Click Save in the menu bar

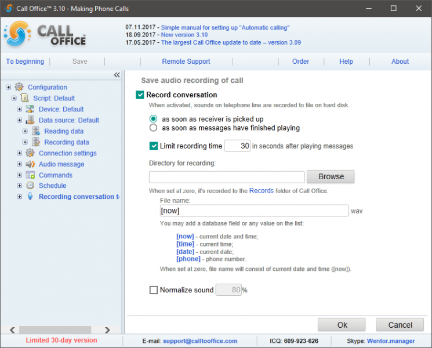80,61
